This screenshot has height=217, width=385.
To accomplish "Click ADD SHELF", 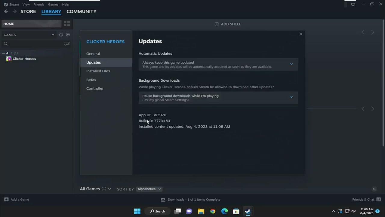I will [228, 24].
